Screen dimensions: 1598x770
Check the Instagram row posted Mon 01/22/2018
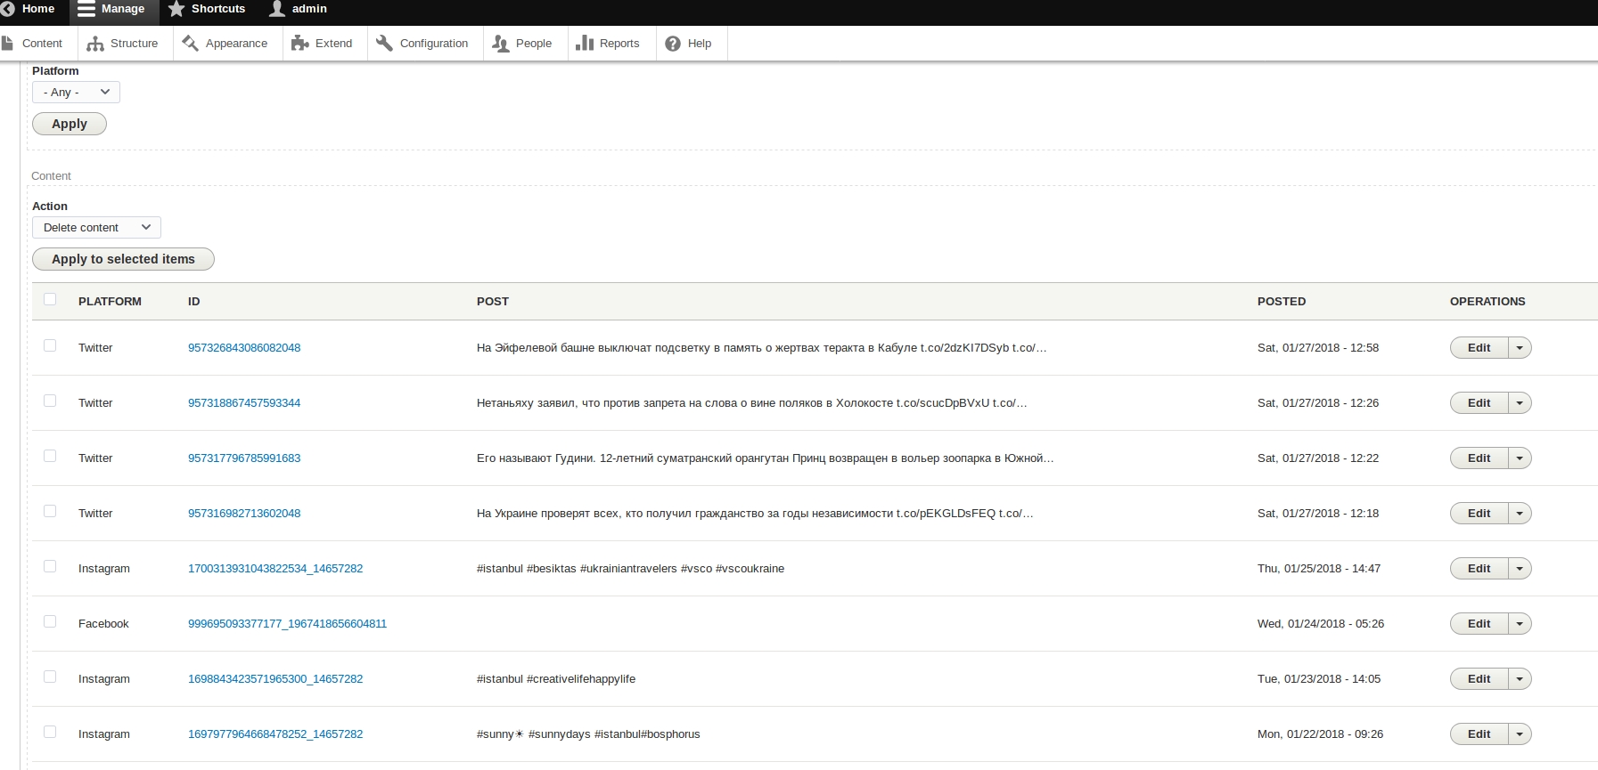50,732
